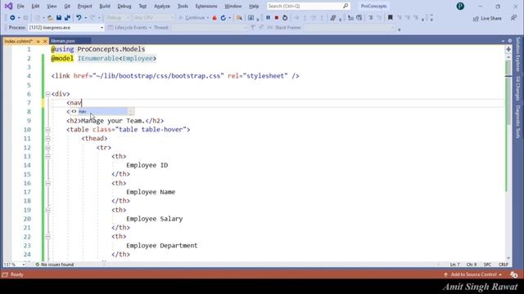
Task: Click the split editor plus icon
Action: click(508, 49)
